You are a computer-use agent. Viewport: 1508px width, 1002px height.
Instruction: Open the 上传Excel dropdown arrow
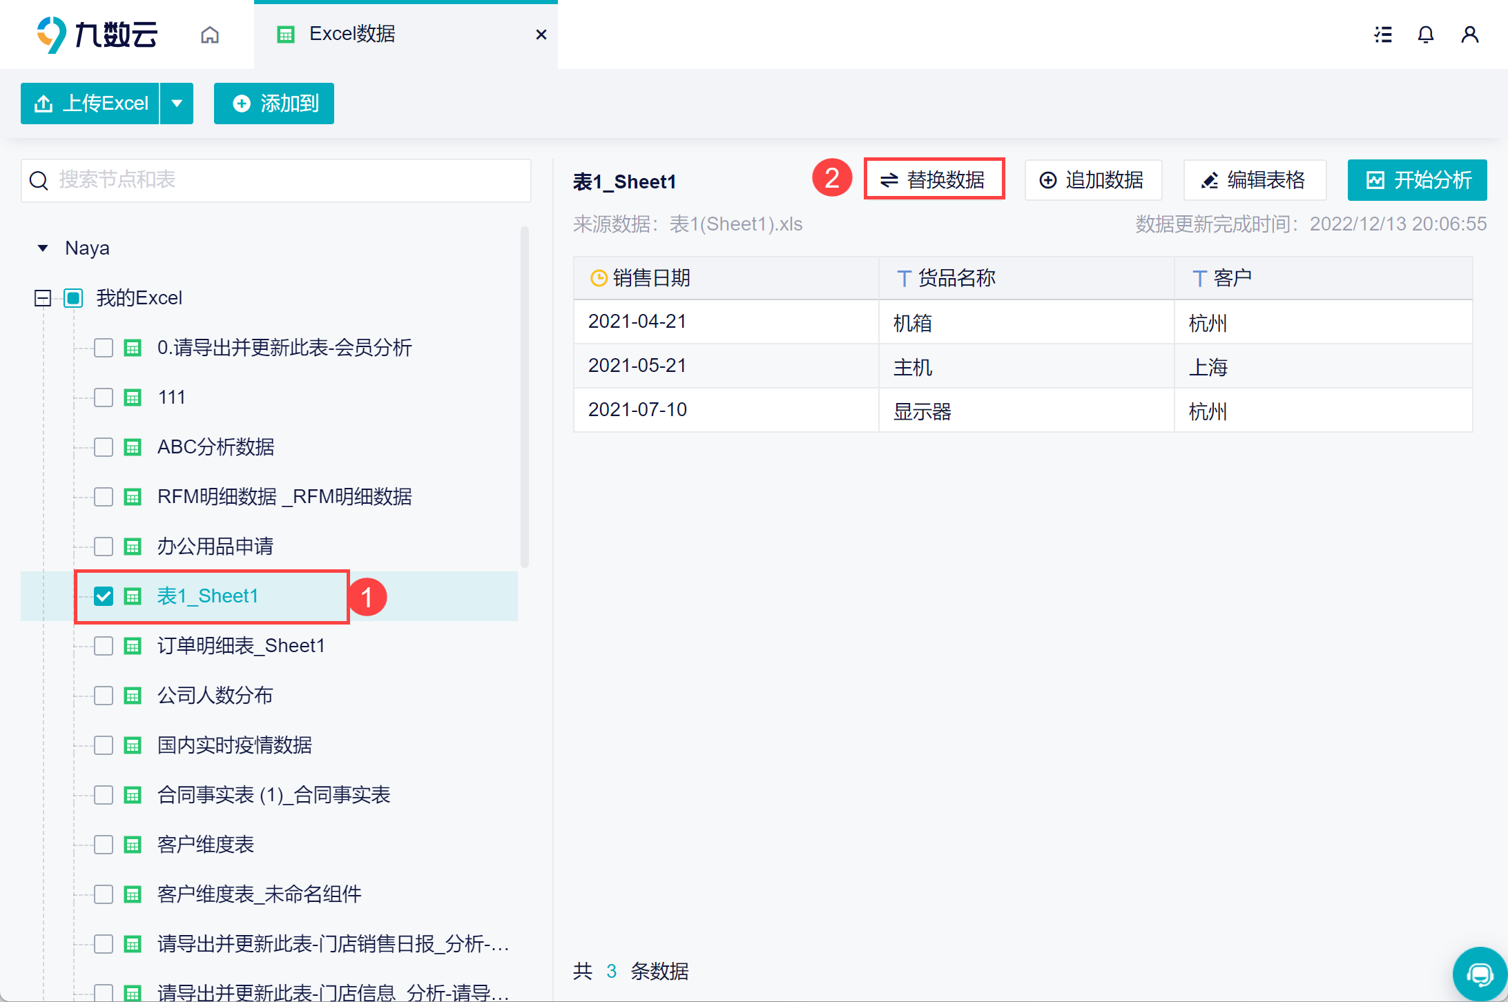(x=177, y=104)
